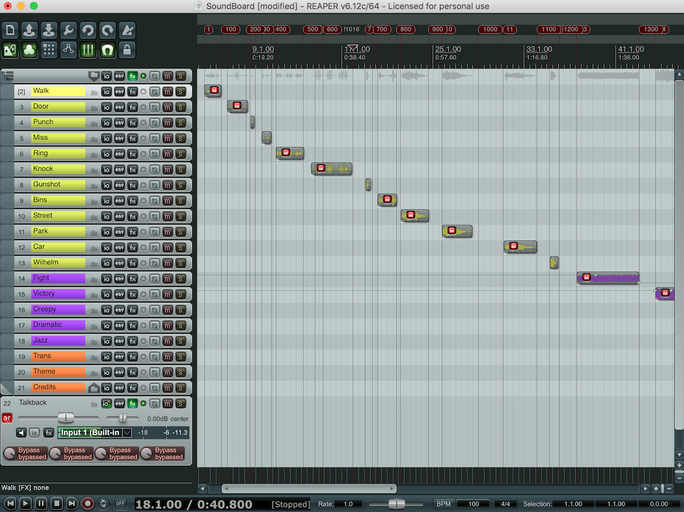Collapse the folder track using its folder button
684x512 pixels.
tap(93, 75)
